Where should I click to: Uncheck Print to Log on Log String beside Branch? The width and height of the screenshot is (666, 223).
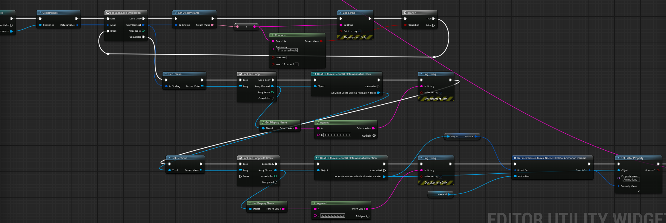pos(360,31)
